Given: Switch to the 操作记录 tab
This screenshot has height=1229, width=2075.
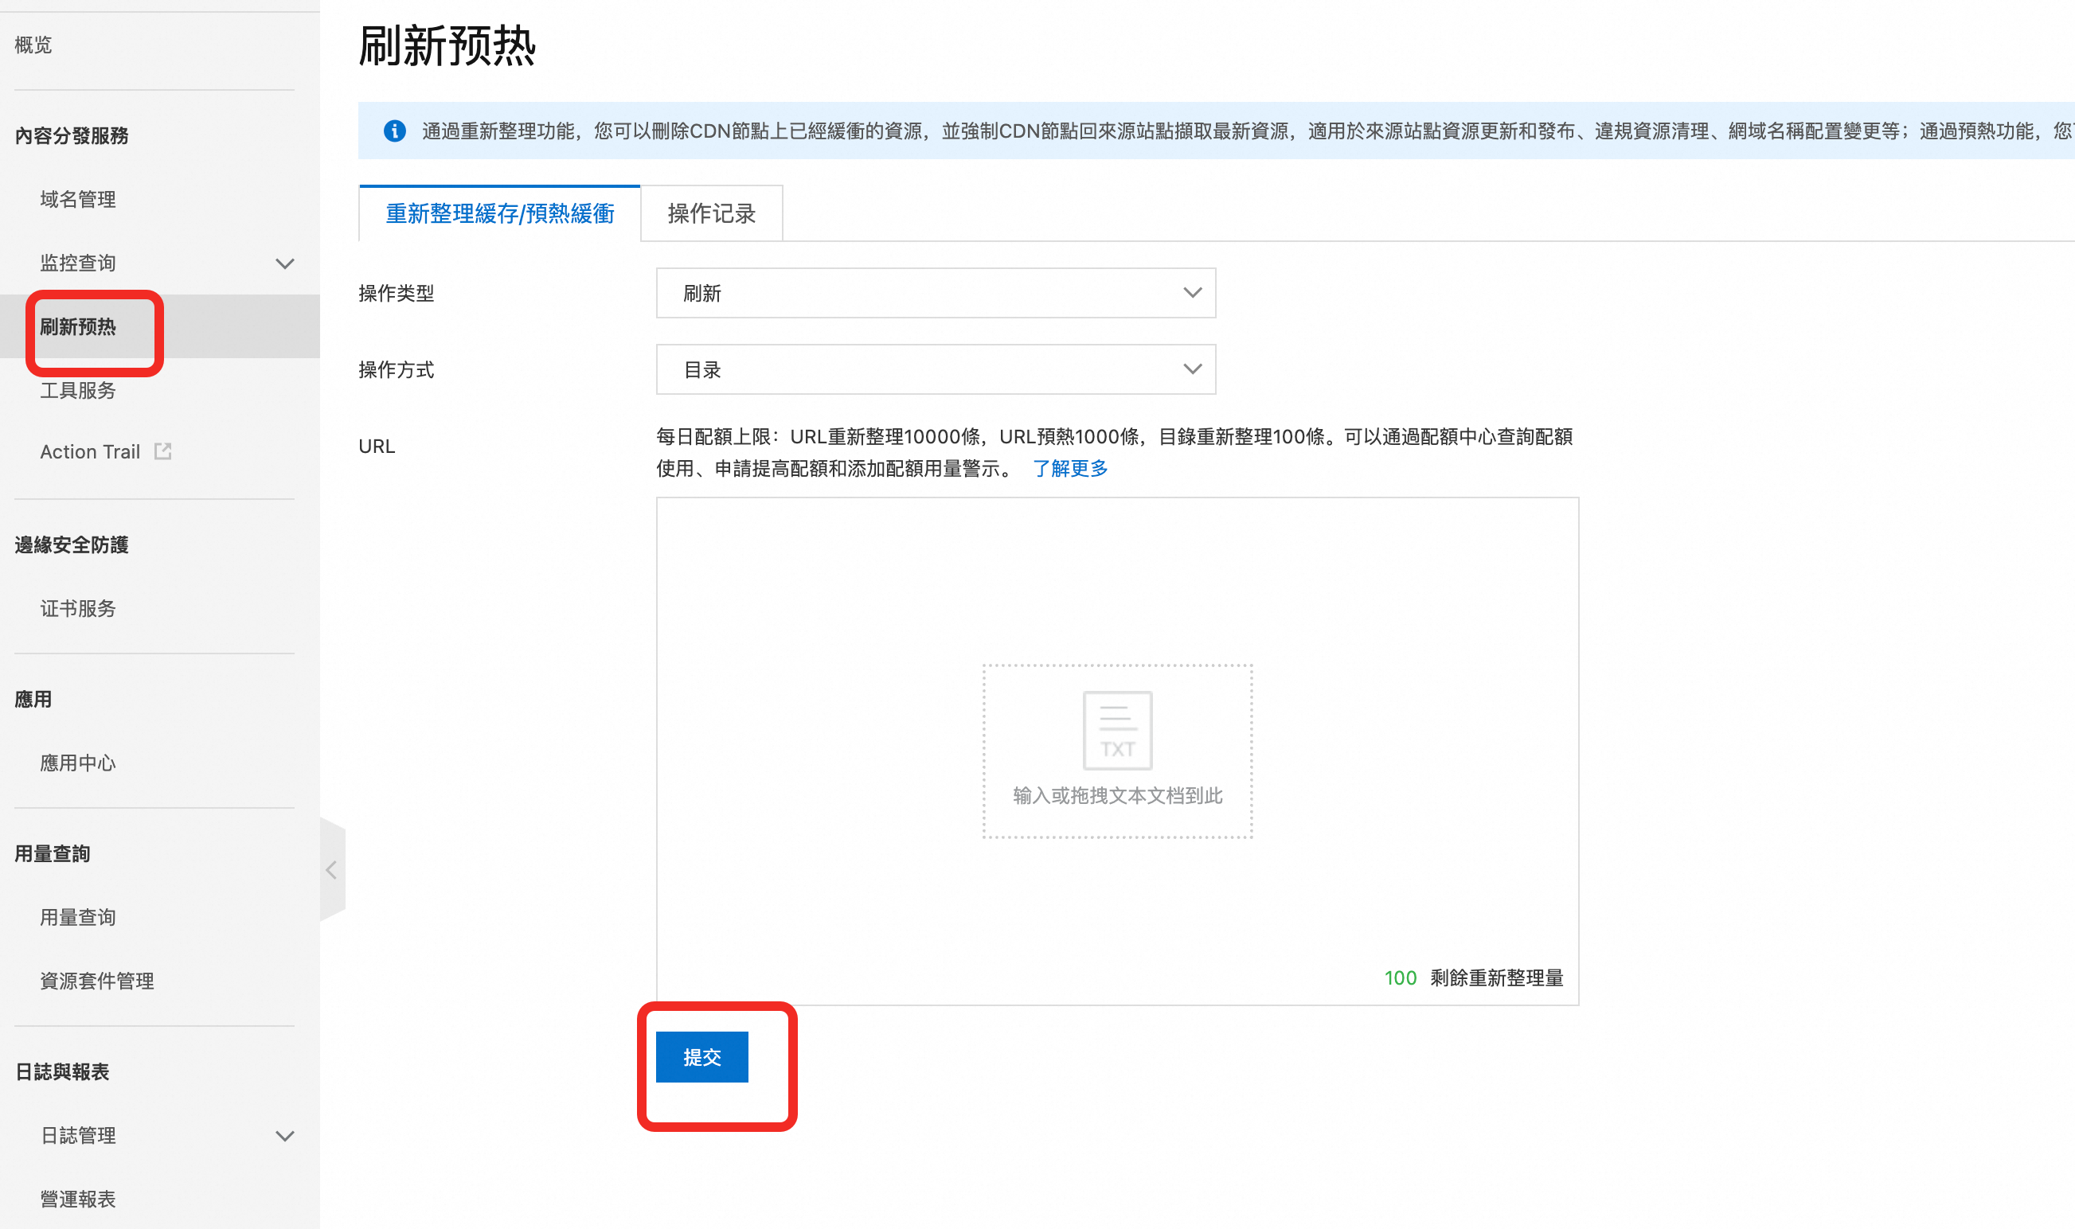Looking at the screenshot, I should coord(711,213).
